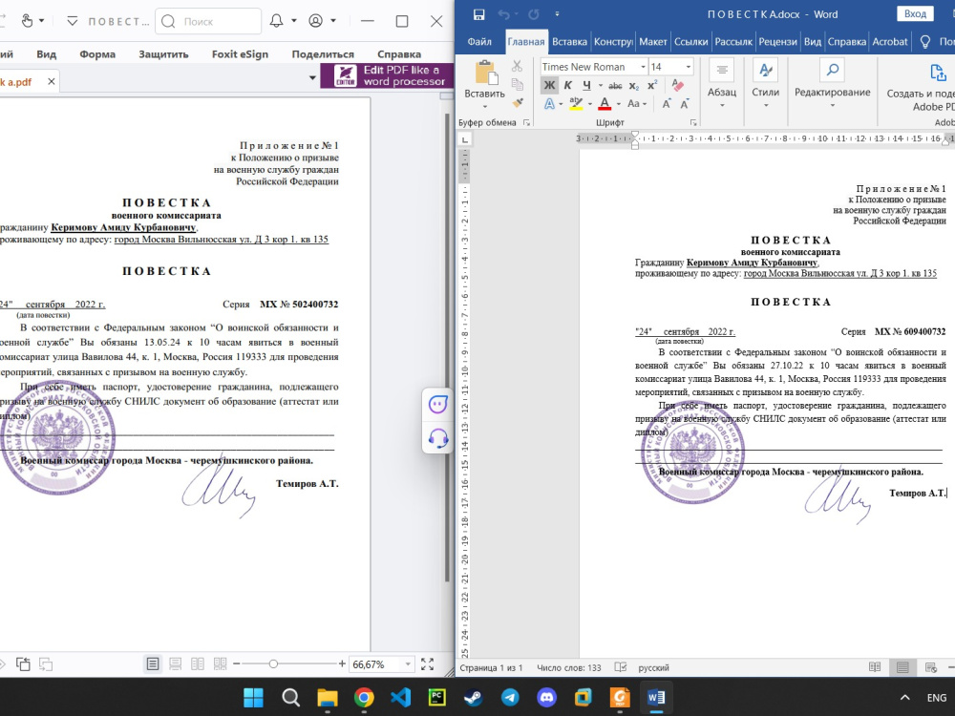Select single page view in Foxit
Image resolution: width=955 pixels, height=716 pixels.
153,664
